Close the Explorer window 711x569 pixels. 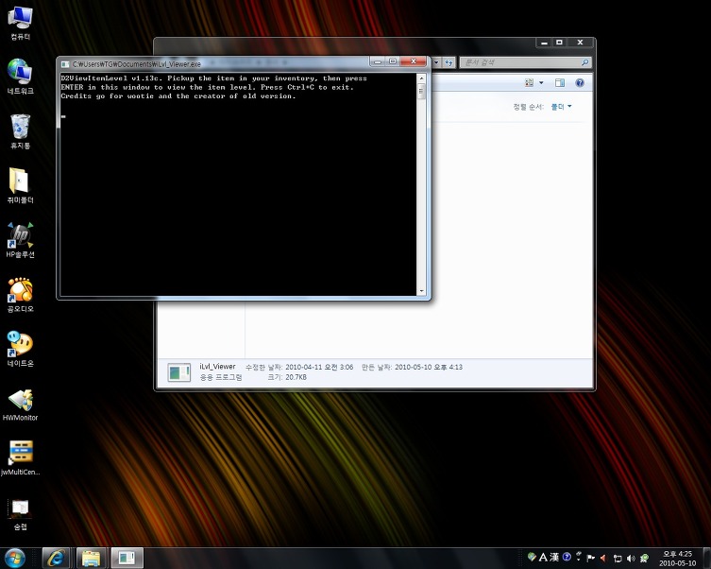tap(580, 43)
